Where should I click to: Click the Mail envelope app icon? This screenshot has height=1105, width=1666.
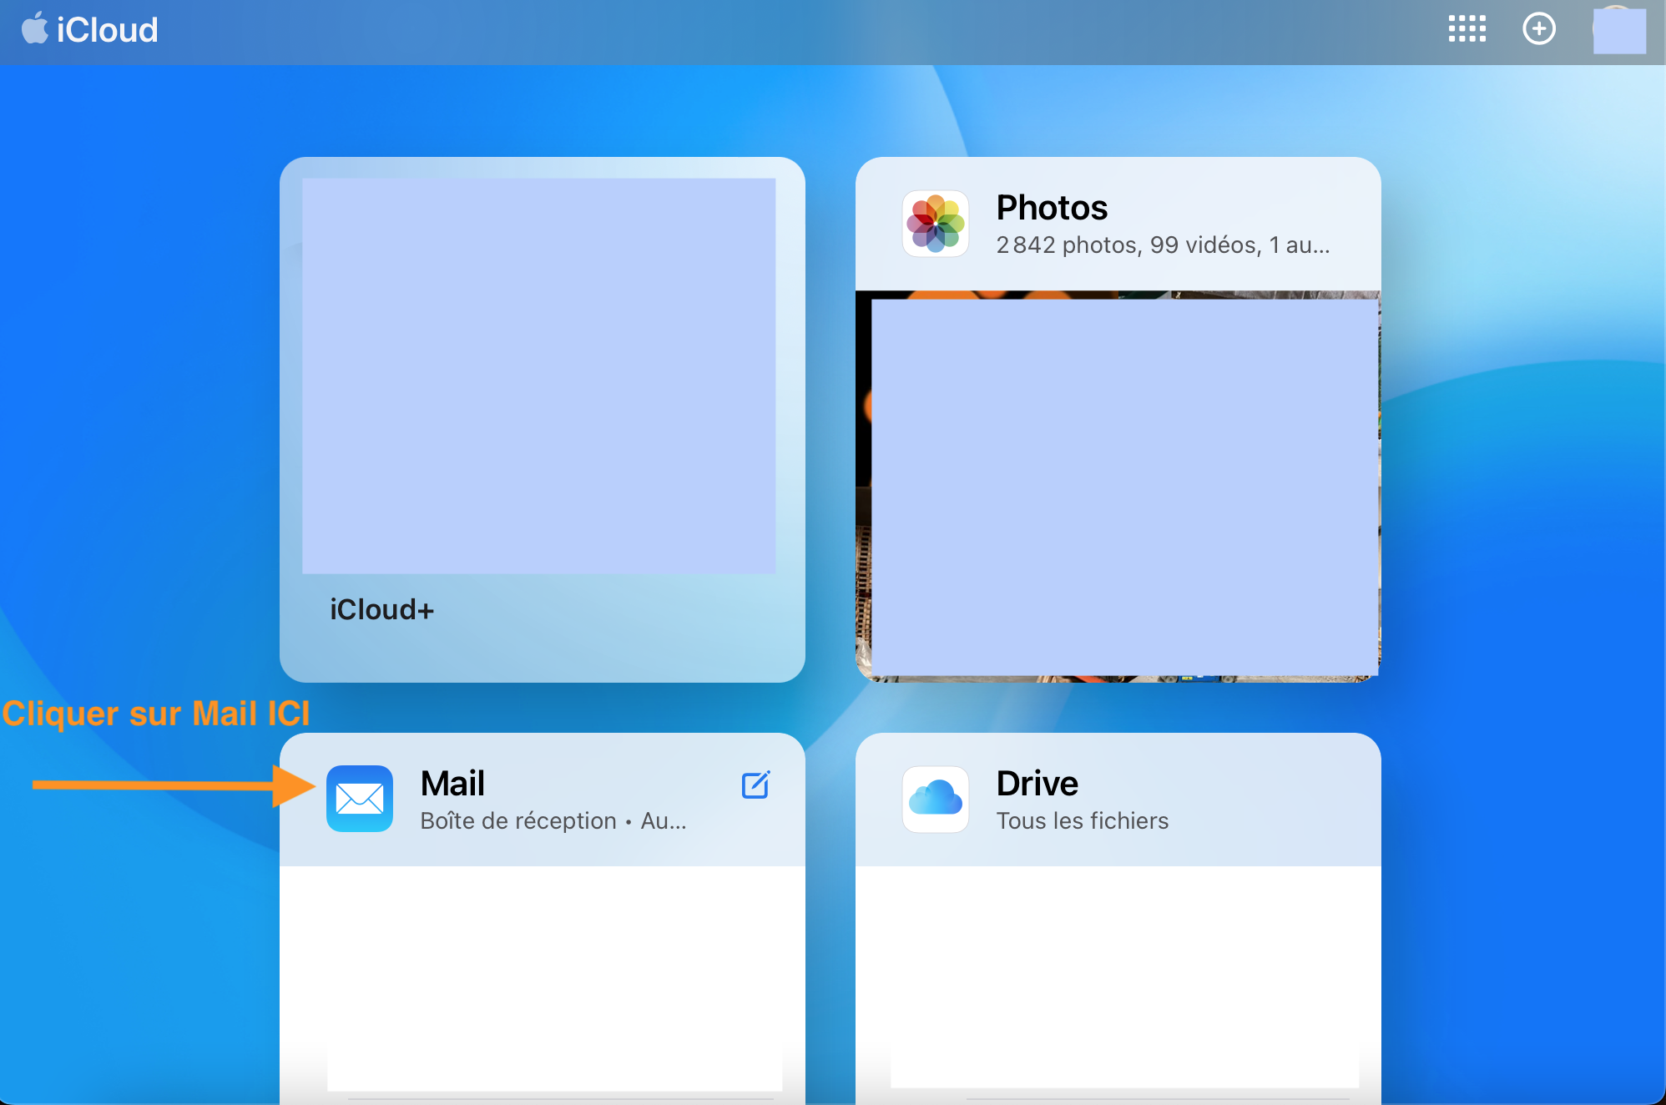tap(360, 799)
